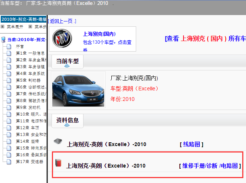Click the blue Excelle car thumbnail
The width and height of the screenshot is (246, 183).
78,90
